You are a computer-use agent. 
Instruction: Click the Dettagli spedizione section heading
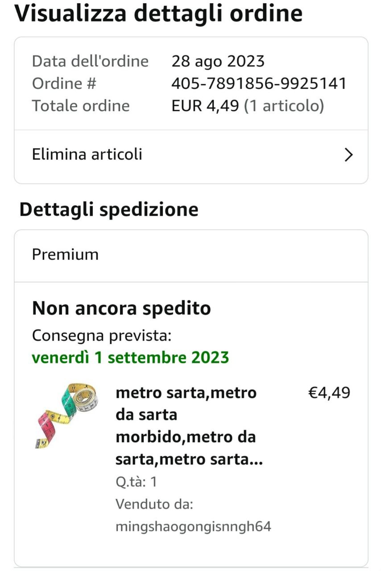(x=109, y=210)
